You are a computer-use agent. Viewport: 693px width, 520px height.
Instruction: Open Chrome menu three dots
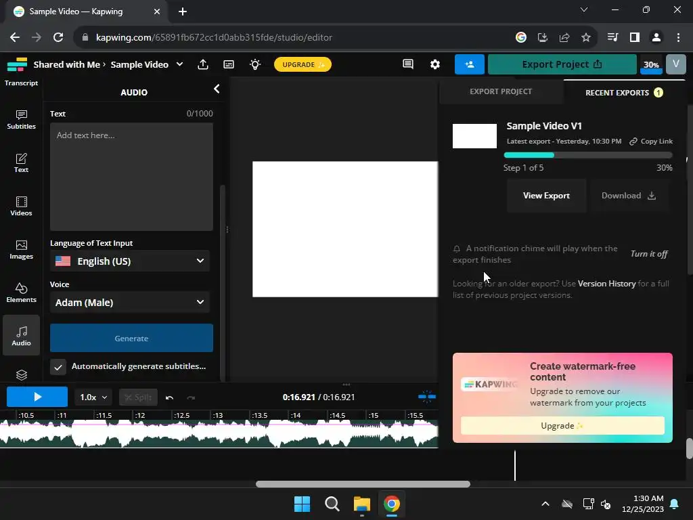[x=678, y=37]
